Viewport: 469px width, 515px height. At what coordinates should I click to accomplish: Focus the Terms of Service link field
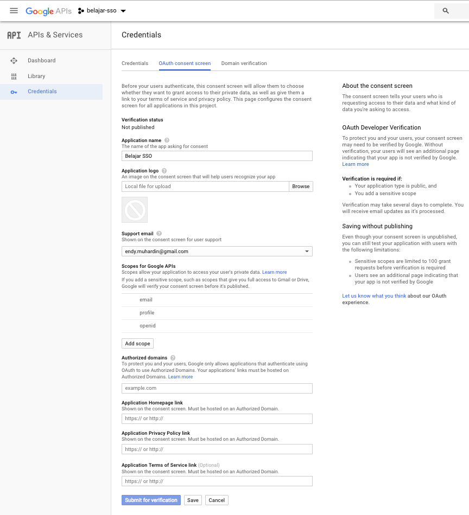click(217, 481)
